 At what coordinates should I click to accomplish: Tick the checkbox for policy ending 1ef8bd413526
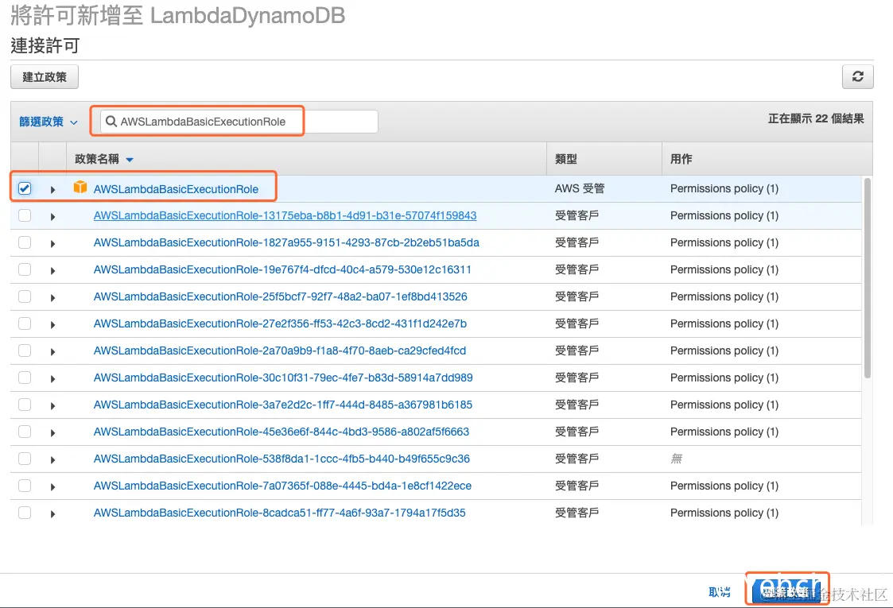(x=25, y=296)
